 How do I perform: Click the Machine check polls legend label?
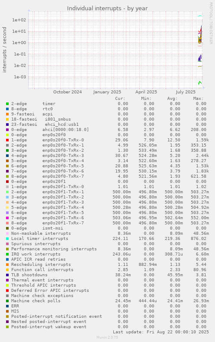click(x=36, y=301)
